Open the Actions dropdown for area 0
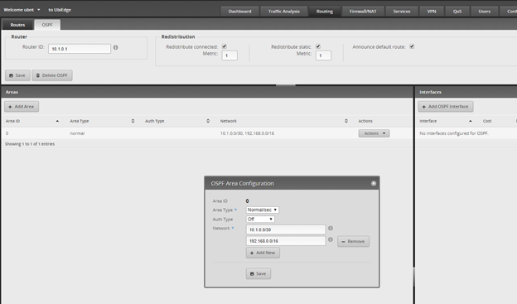This screenshot has height=304, width=517. [374, 133]
